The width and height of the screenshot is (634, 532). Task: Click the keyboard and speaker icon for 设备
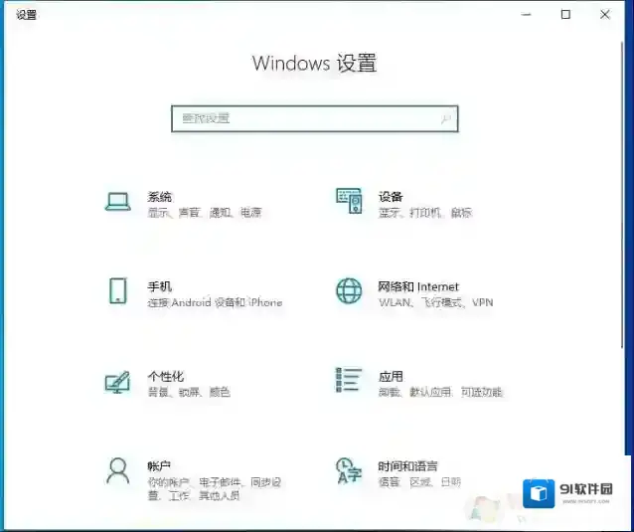[349, 202]
